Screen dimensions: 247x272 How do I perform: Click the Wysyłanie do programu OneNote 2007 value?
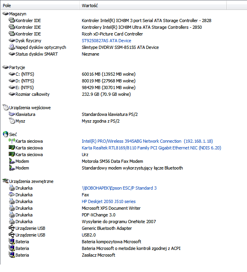[119, 222]
